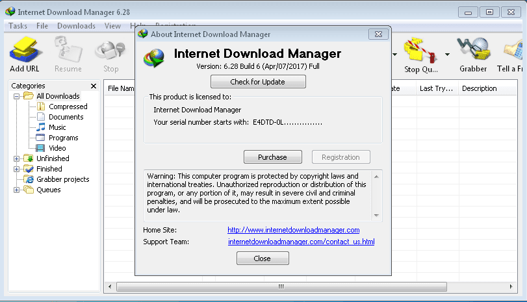527x302 pixels.
Task: Click the version text '6.28 Build 6'
Action: 242,66
